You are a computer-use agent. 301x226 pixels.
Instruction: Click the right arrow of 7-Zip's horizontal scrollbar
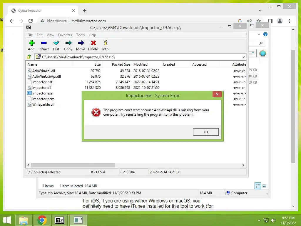243,165
